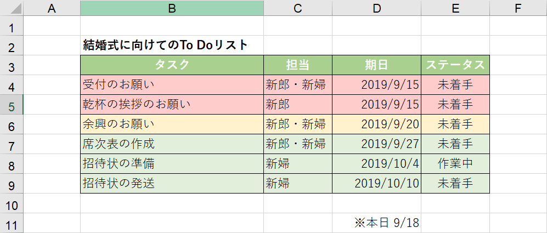Click the 期日 header cell
Image resolution: width=547 pixels, height=233 pixels.
point(376,65)
